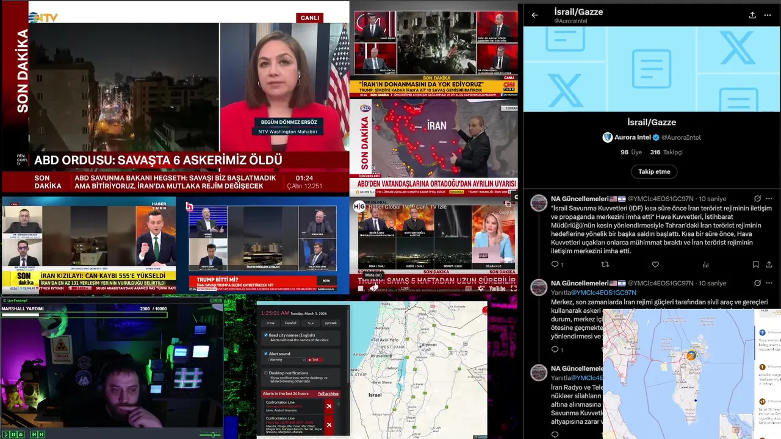
Task: Switch alert panel language to Hebrew
Action: (x=270, y=323)
